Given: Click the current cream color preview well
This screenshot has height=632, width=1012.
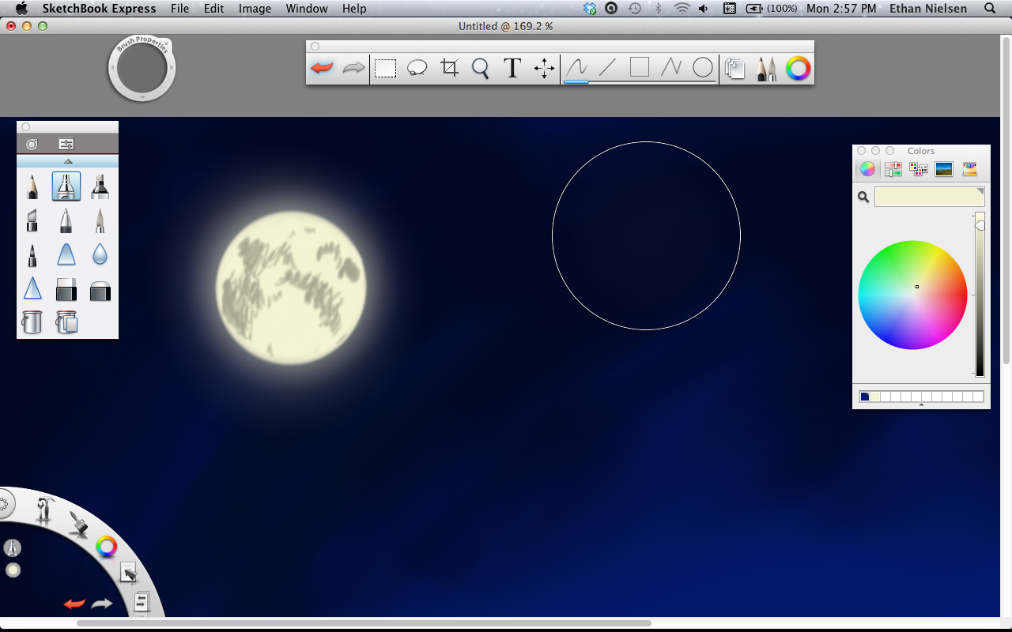Looking at the screenshot, I should tap(929, 197).
